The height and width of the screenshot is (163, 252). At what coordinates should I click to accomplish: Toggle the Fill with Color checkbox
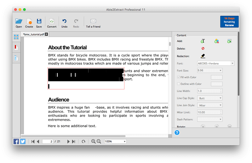(x=178, y=77)
